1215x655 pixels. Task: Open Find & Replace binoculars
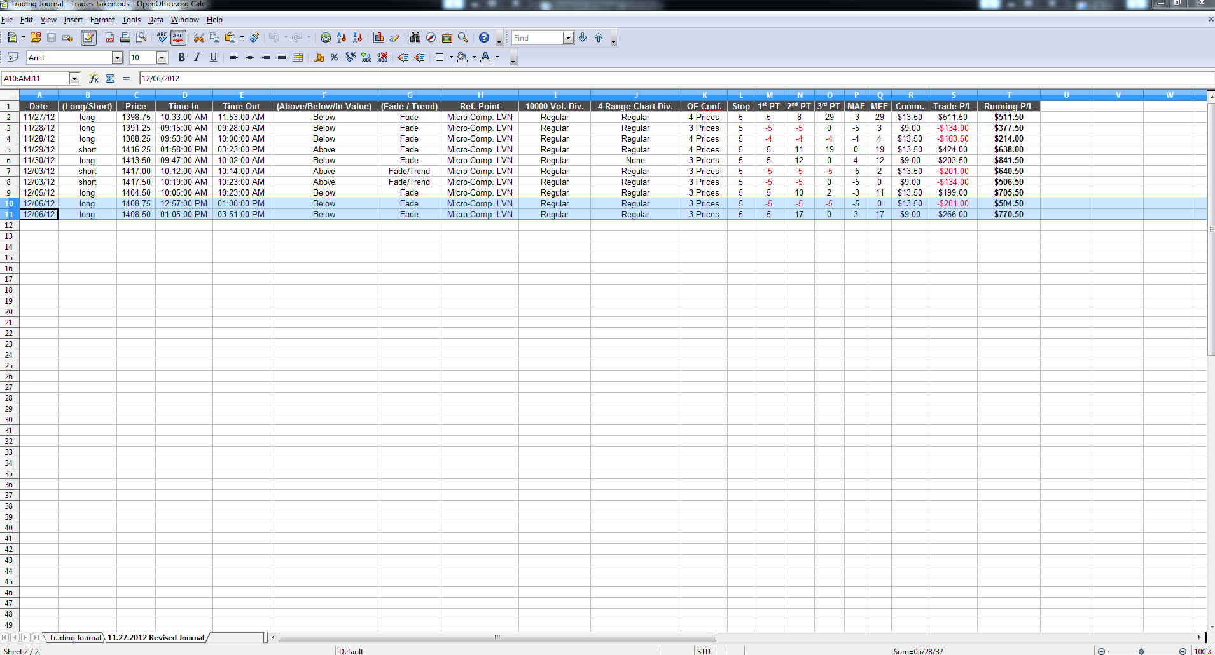[415, 38]
